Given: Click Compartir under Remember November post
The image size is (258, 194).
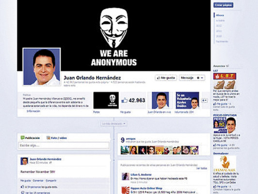Looking at the screenshot, I should [51, 180].
